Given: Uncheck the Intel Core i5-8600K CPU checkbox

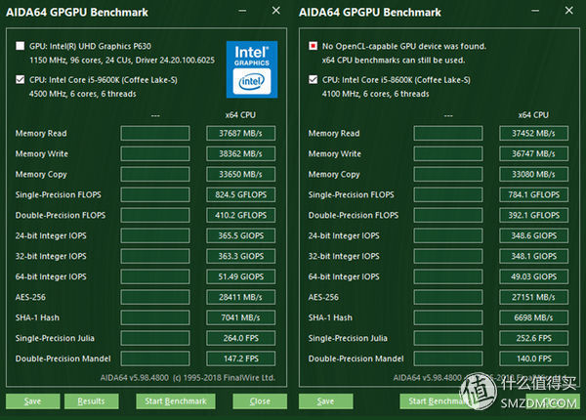Looking at the screenshot, I should (314, 79).
